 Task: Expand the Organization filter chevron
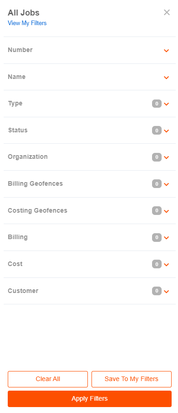166,157
